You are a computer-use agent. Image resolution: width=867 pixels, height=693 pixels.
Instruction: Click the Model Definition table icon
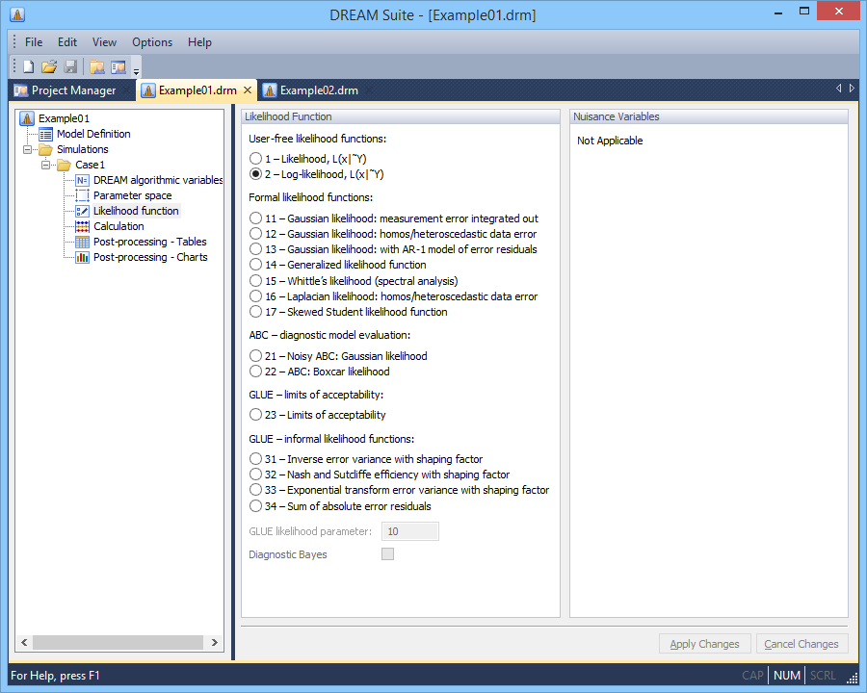tap(46, 135)
